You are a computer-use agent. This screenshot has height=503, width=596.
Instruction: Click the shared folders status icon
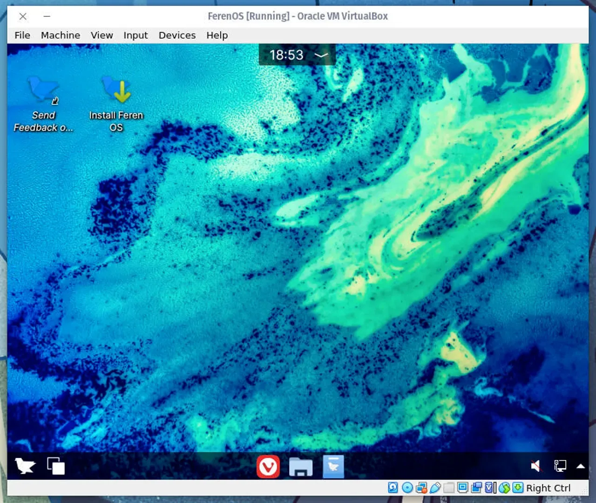click(x=449, y=488)
